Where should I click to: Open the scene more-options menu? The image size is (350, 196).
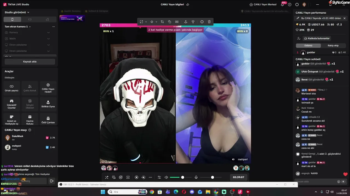click(54, 27)
